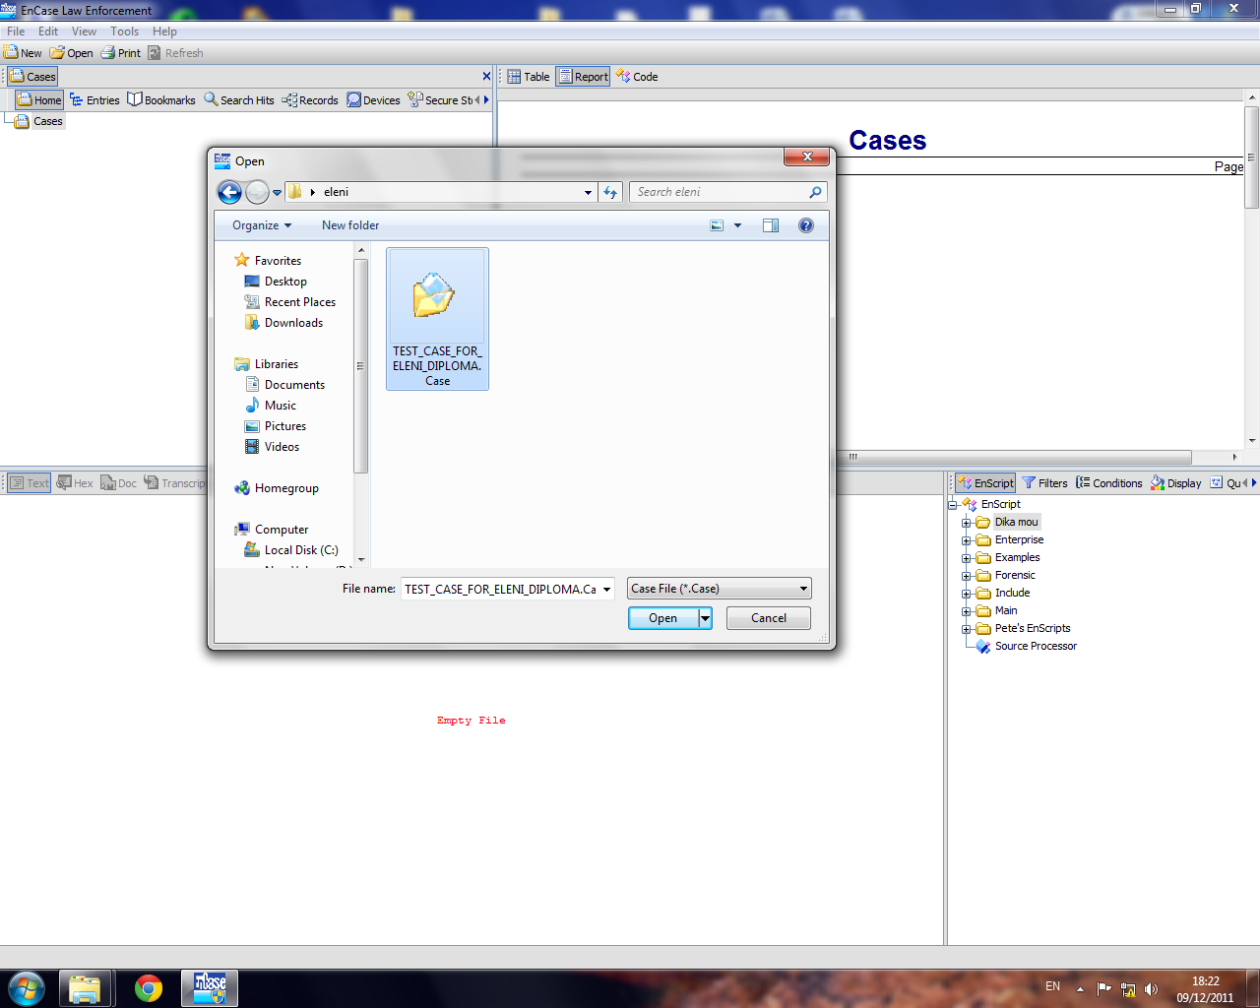
Task: Click the refresh folder icon
Action: (610, 193)
